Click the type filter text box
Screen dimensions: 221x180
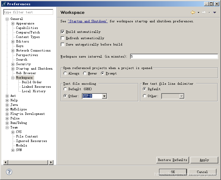pyautogui.click(x=28, y=12)
